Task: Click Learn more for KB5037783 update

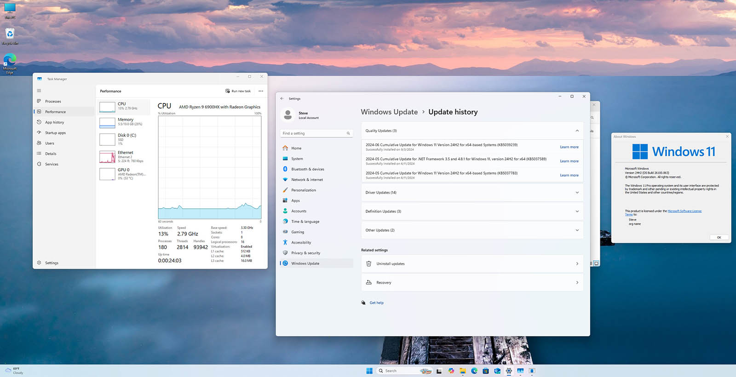Action: [x=569, y=175]
